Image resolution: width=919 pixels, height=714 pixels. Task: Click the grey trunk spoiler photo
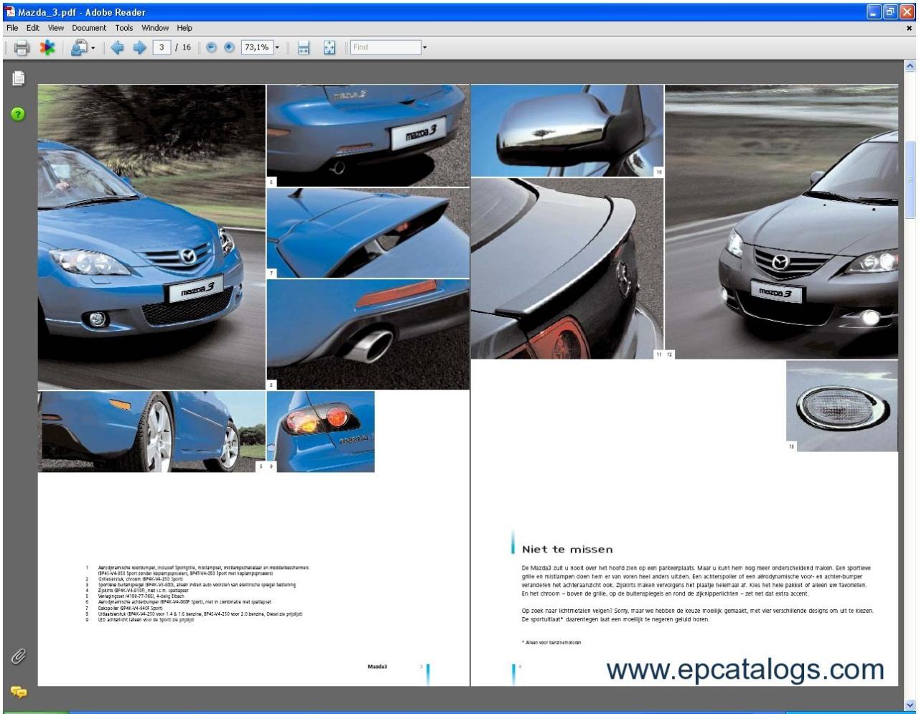point(567,268)
